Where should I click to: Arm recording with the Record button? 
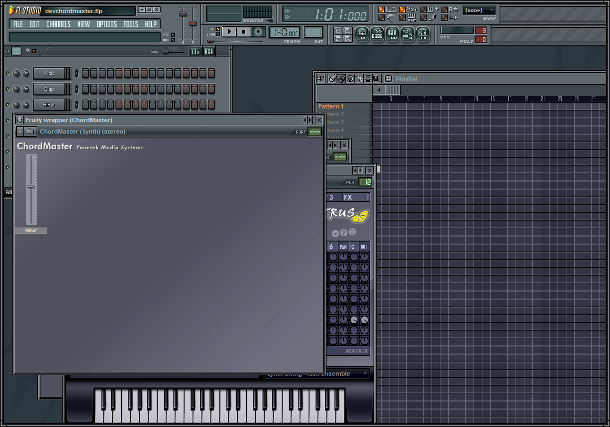[258, 32]
